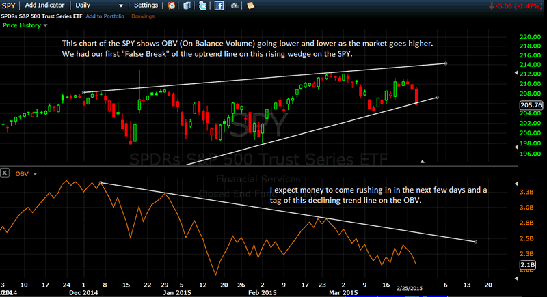Click the SPDRs S&P 500 Trust Series ETF title
Image resolution: width=547 pixels, height=297 pixels.
coord(42,16)
